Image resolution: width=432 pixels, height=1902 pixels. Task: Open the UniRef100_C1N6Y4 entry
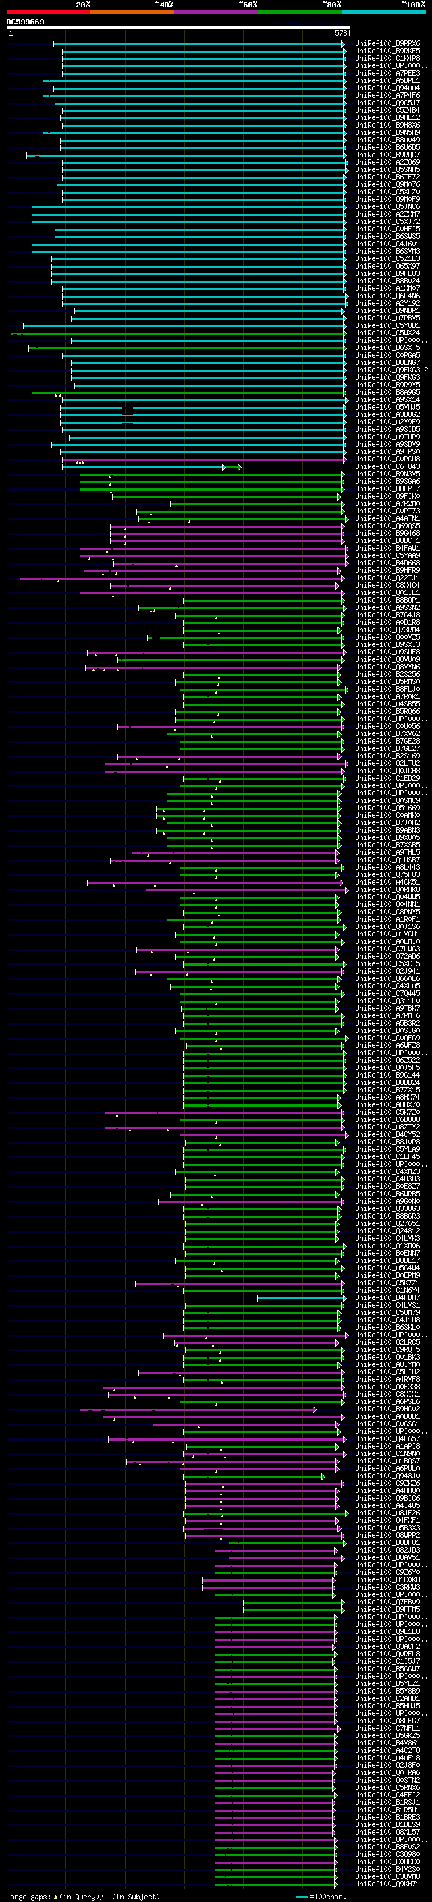pyautogui.click(x=387, y=1291)
